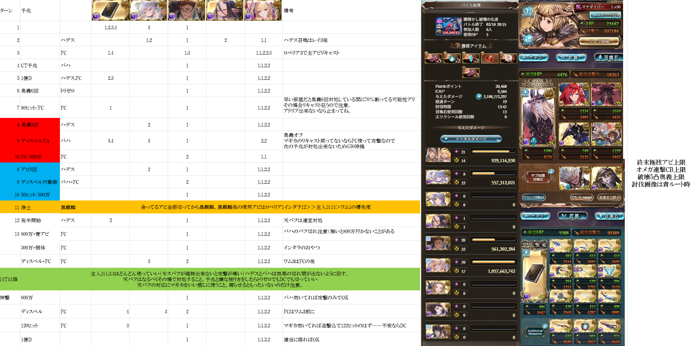Image resolution: width=693 pixels, height=346 pixels.
Task: Click the orange 黒麒麟 row in the spreadsheet
Action: 210,207
